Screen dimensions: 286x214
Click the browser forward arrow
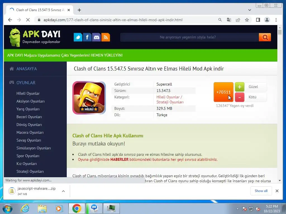[x=19, y=20]
